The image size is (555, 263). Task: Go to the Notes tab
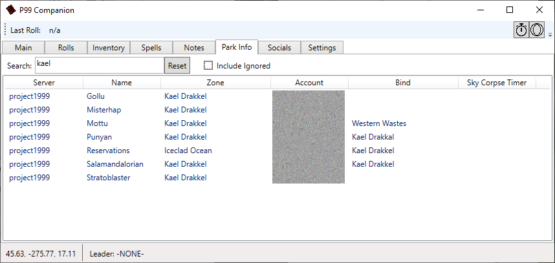(x=194, y=48)
